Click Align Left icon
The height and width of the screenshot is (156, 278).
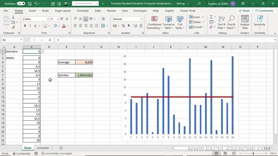(x=75, y=26)
